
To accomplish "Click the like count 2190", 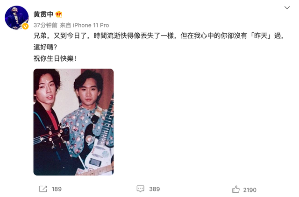I will click(250, 190).
